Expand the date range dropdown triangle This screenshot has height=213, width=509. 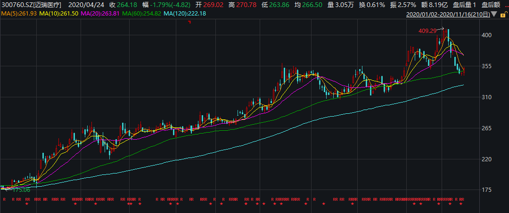pyautogui.click(x=494, y=15)
